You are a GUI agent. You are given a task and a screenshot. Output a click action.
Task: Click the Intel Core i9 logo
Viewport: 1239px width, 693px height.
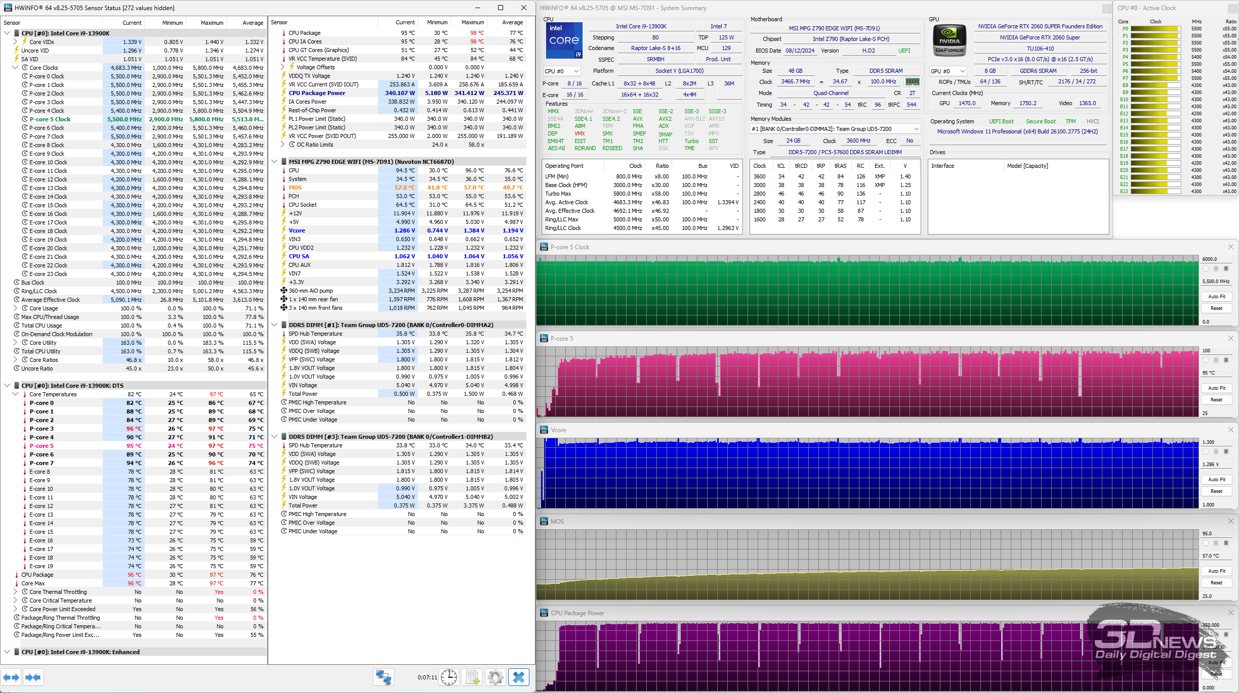[x=564, y=40]
